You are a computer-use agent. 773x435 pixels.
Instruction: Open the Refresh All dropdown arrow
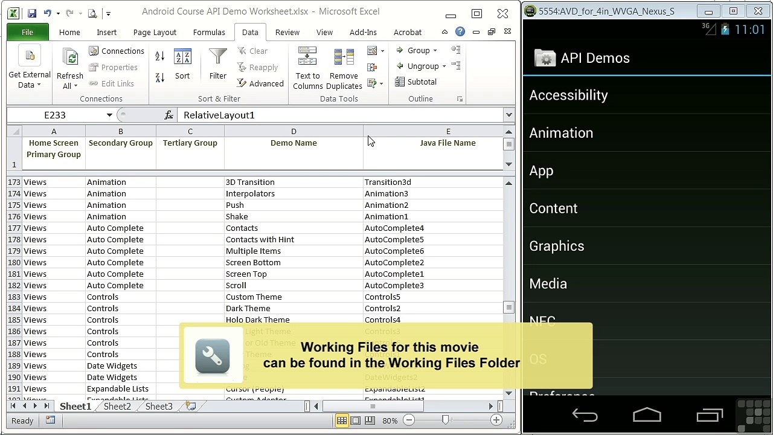tap(75, 86)
